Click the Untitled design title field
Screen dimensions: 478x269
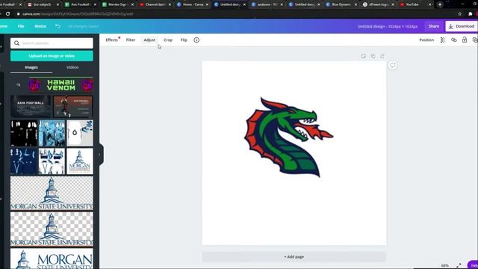388,27
